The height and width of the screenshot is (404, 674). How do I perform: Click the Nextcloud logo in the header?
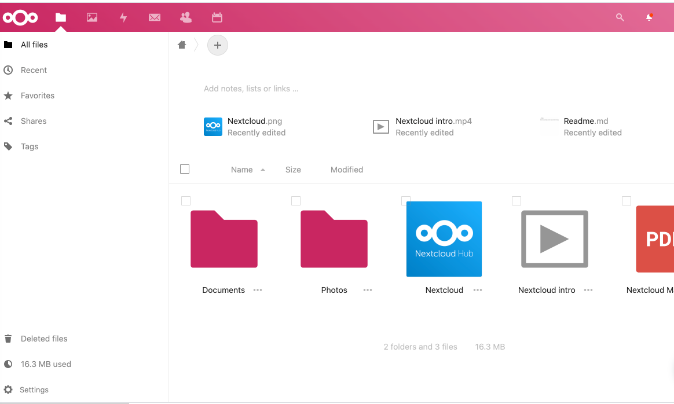[x=20, y=17]
